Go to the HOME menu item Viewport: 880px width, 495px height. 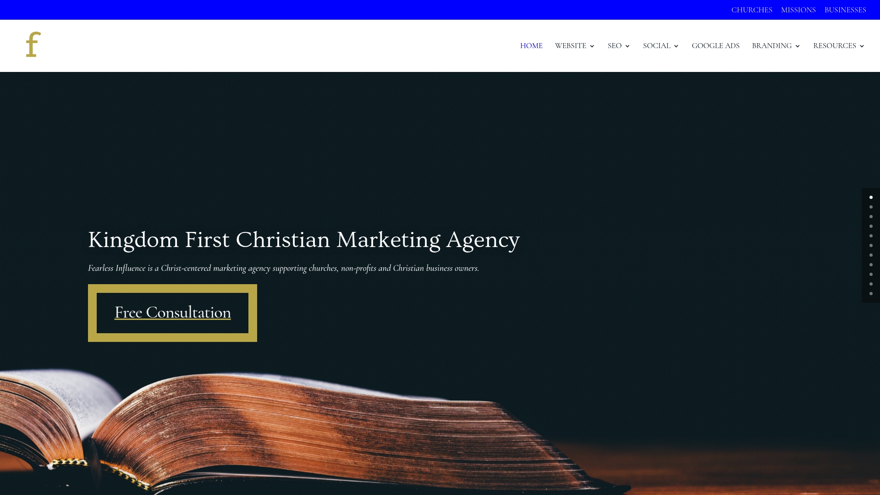point(531,46)
